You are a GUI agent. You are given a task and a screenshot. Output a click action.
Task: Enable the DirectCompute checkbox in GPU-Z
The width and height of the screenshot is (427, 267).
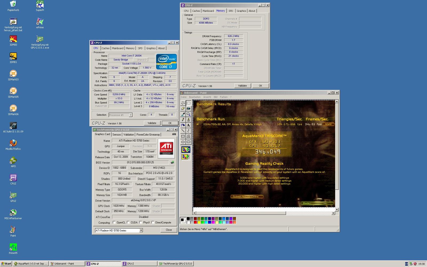(153, 222)
